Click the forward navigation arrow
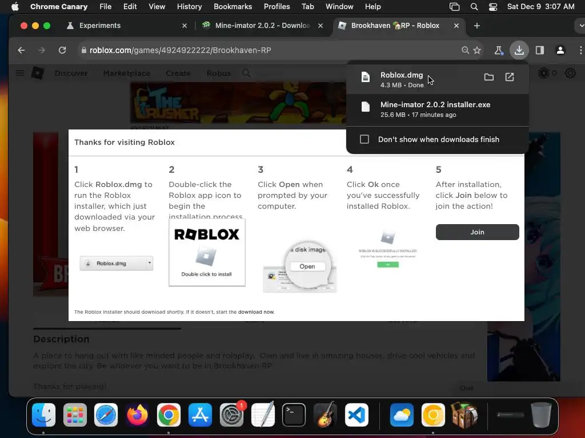Viewport: 585px width, 438px height. coord(41,50)
